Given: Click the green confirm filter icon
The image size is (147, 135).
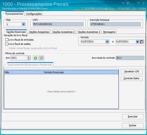Looking at the screenshot, I should 35,58.
